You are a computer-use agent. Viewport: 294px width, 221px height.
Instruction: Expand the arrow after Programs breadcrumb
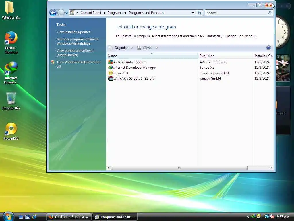(125, 13)
